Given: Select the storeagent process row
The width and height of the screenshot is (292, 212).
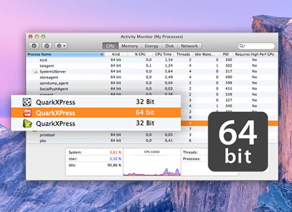Looking at the screenshot, I should coord(152,77).
